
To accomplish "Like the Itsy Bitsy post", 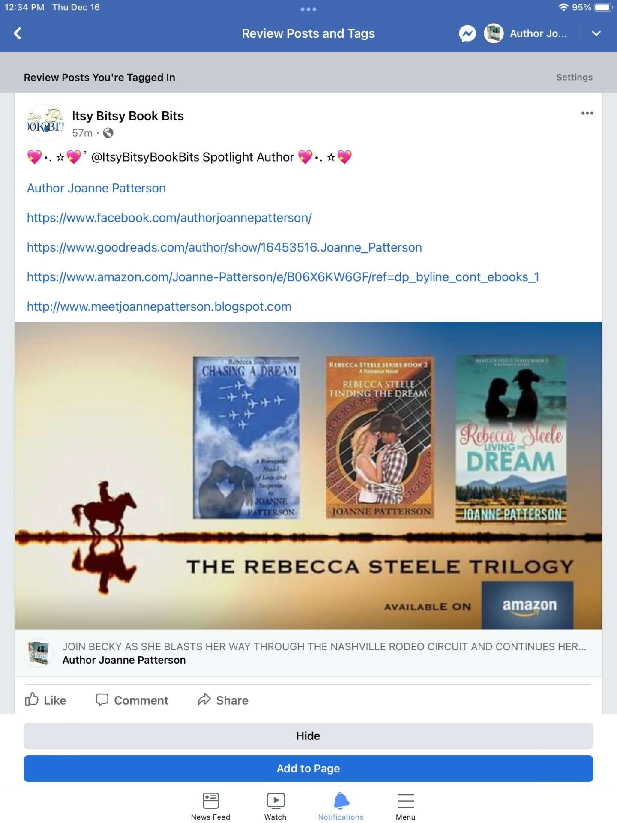I will click(x=45, y=700).
